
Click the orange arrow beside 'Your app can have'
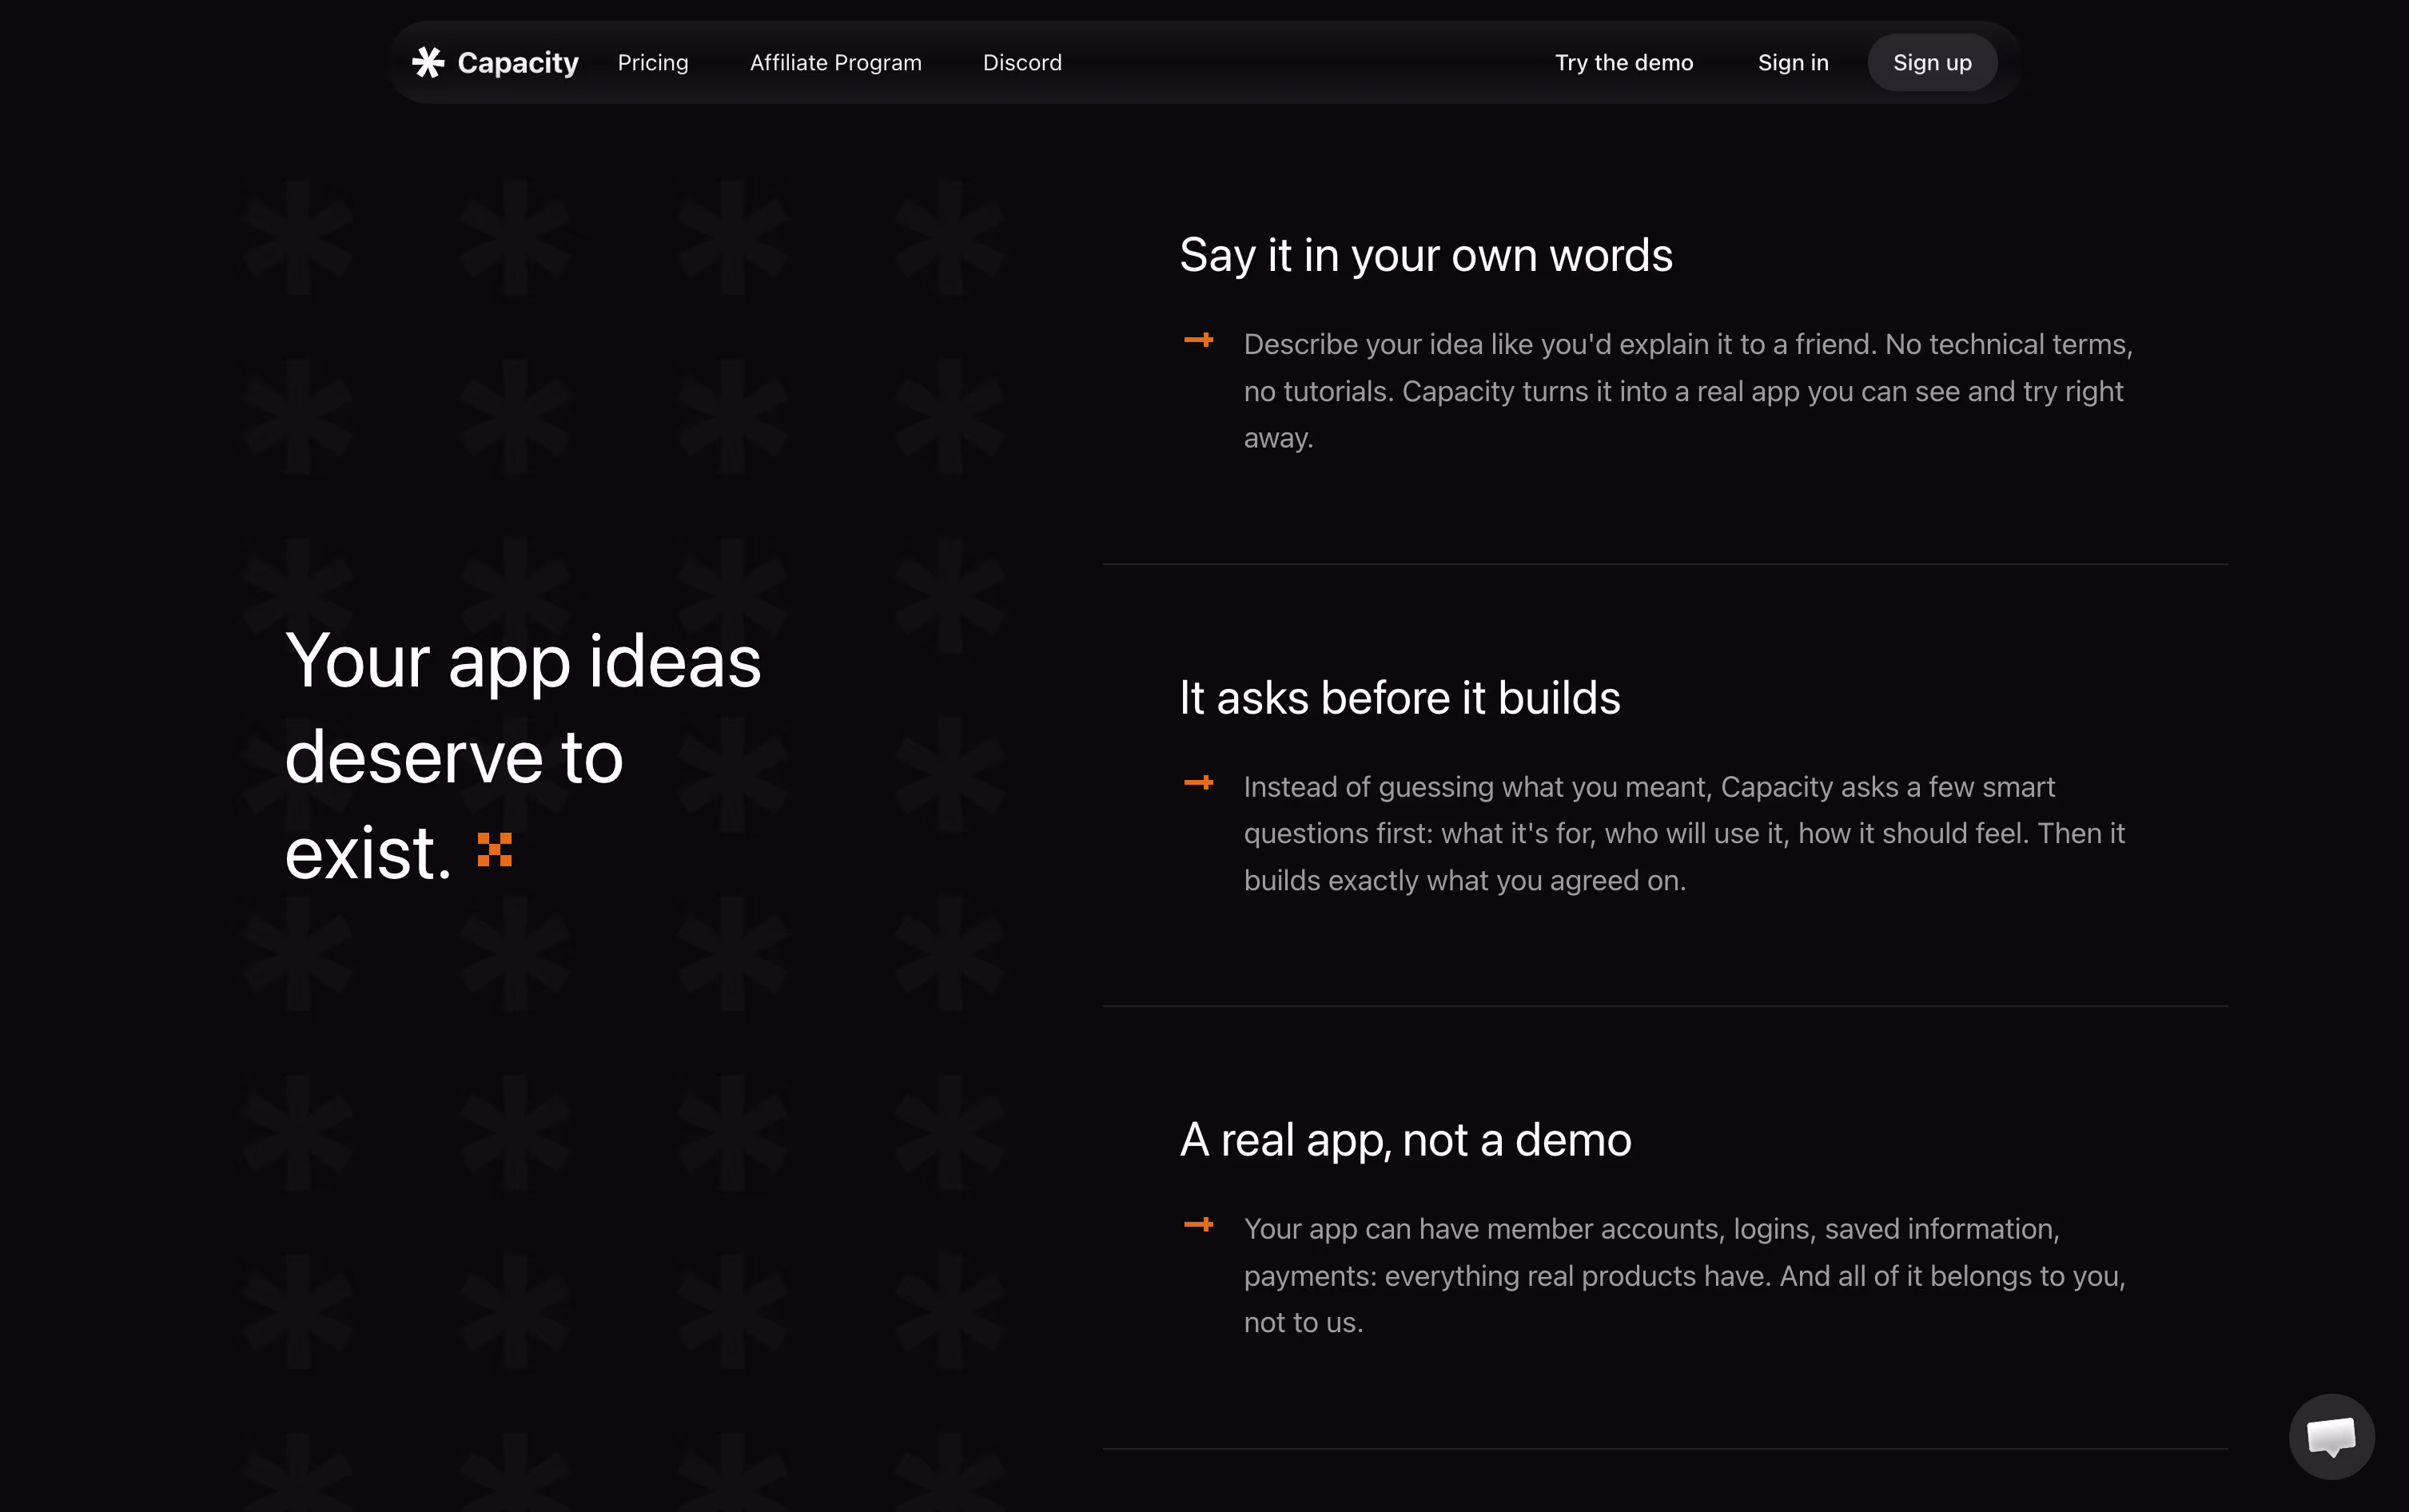[1198, 1225]
